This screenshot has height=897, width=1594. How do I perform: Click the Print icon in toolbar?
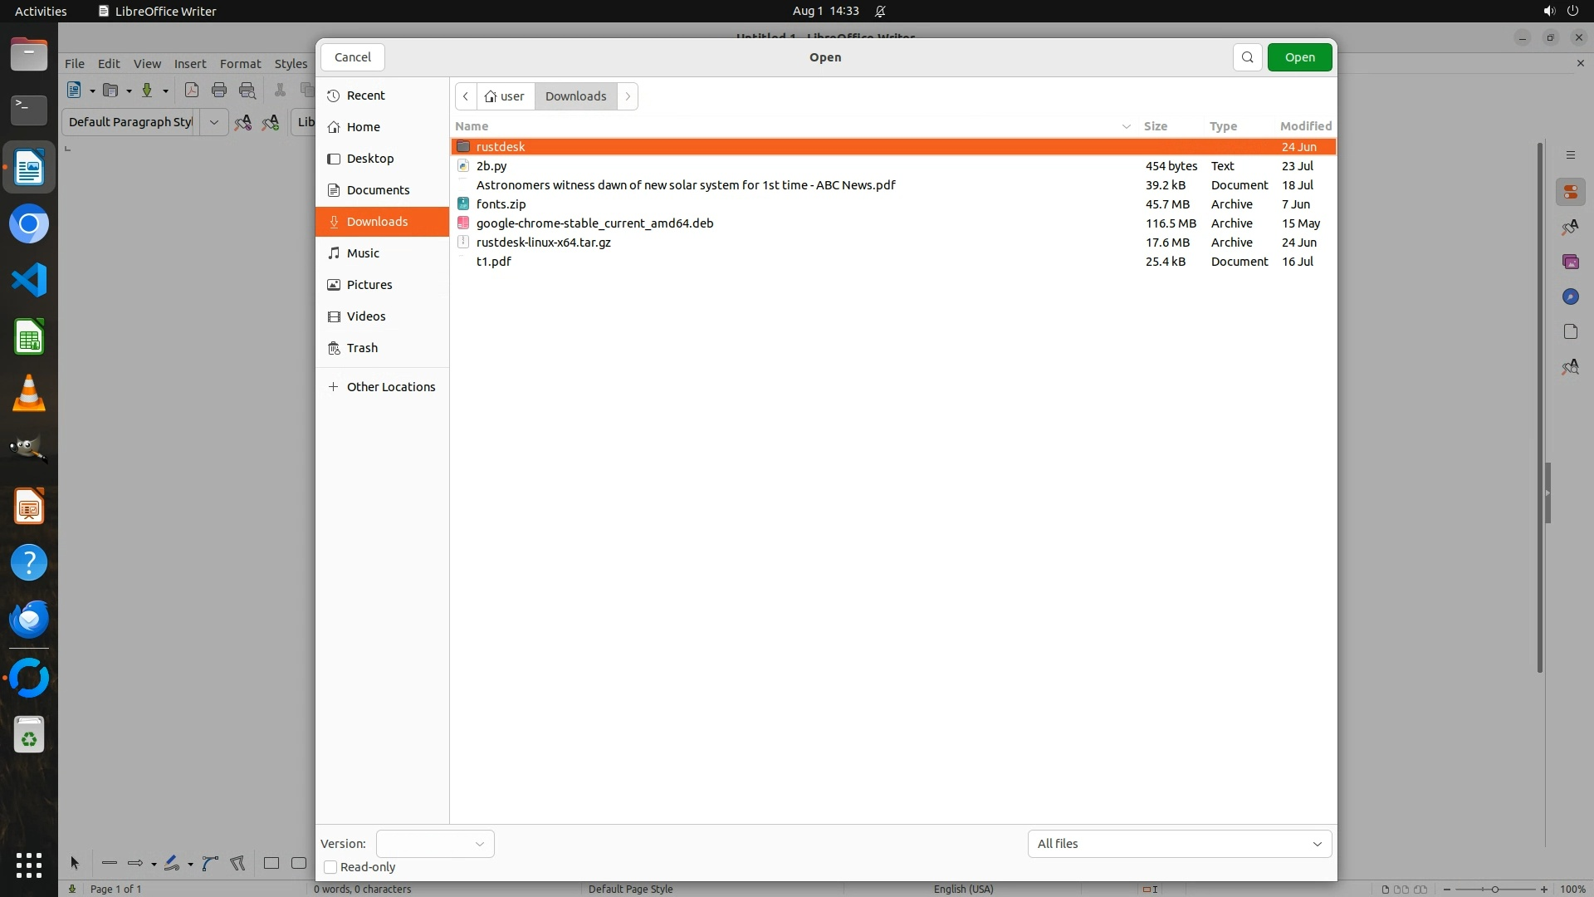tap(219, 91)
